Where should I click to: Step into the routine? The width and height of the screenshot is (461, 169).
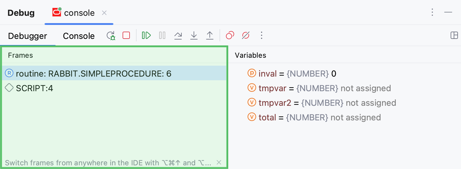pyautogui.click(x=194, y=36)
